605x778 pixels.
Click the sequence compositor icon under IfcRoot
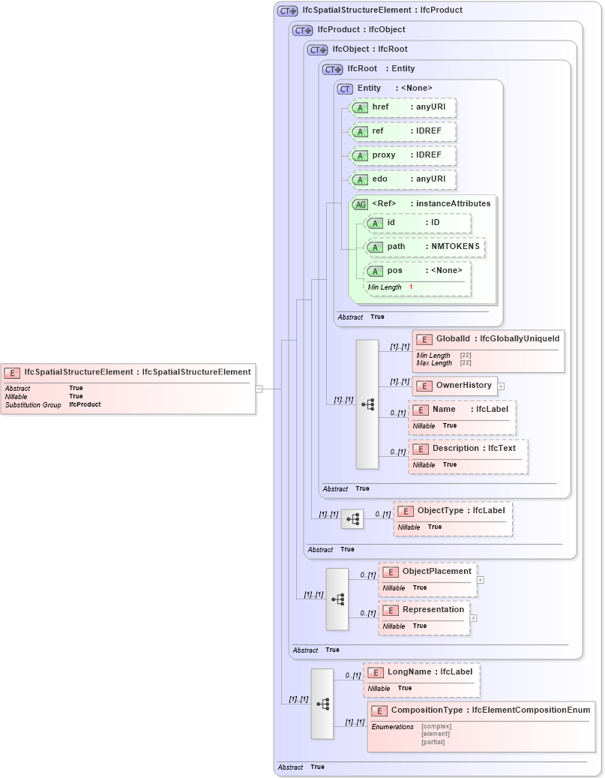tap(367, 404)
